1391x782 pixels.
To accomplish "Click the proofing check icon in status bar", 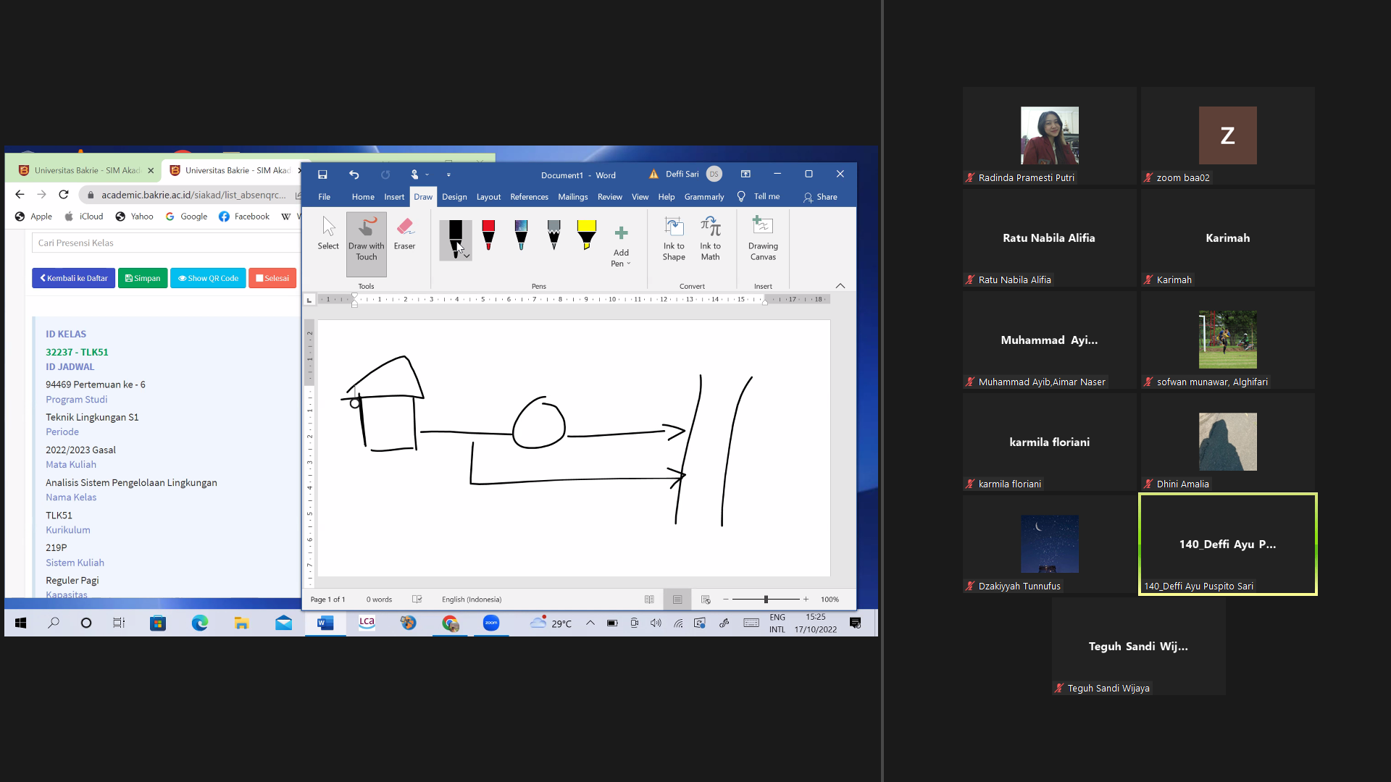I will point(417,600).
